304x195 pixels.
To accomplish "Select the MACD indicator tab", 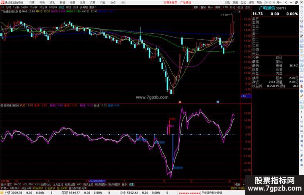I will point(17,185).
